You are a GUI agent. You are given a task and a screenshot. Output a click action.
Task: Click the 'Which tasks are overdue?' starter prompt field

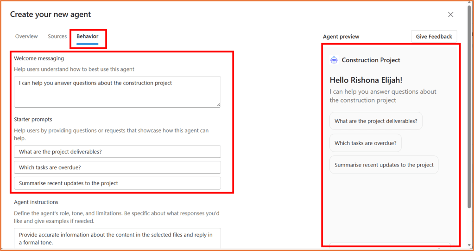(117, 167)
